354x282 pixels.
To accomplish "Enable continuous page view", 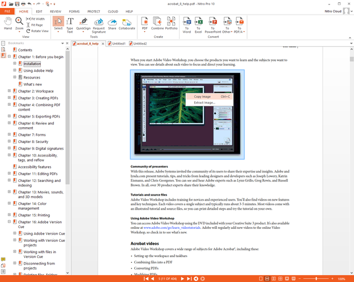I will [x=267, y=279].
